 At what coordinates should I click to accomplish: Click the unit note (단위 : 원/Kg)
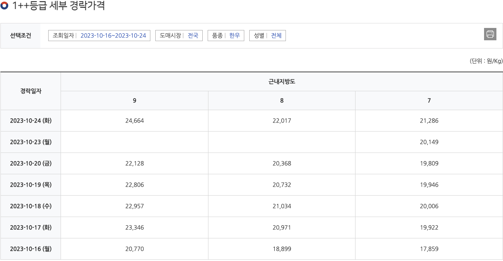484,60
